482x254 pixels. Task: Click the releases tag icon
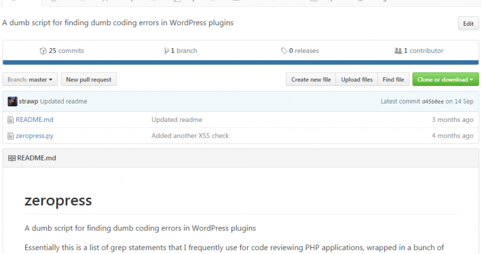(x=284, y=51)
